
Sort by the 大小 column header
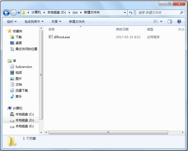coord(181,29)
